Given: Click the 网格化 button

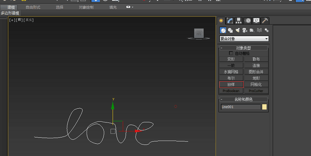Looking at the screenshot, I should coord(256,85).
